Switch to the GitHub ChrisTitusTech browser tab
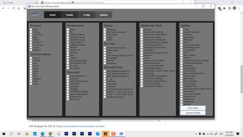 55,3
